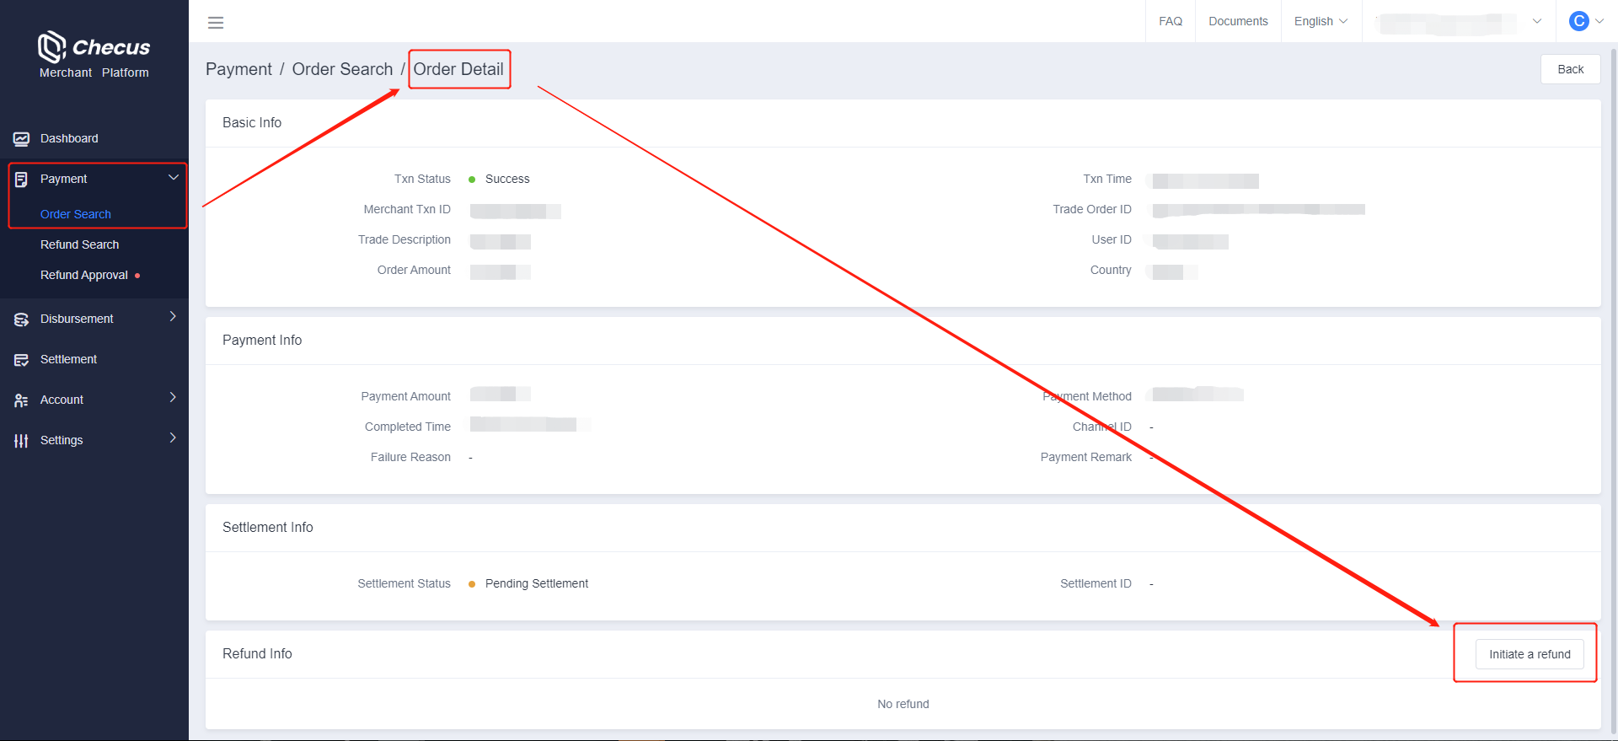Click the blue user avatar icon

[x=1578, y=21]
